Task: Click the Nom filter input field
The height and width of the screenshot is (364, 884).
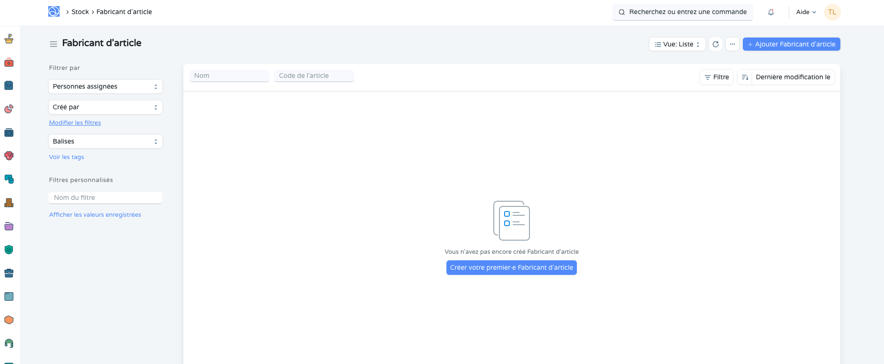Action: pyautogui.click(x=229, y=76)
